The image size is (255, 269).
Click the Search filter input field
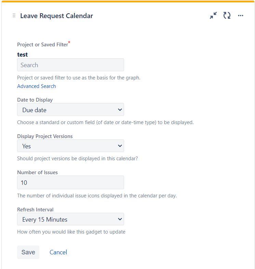coord(70,65)
